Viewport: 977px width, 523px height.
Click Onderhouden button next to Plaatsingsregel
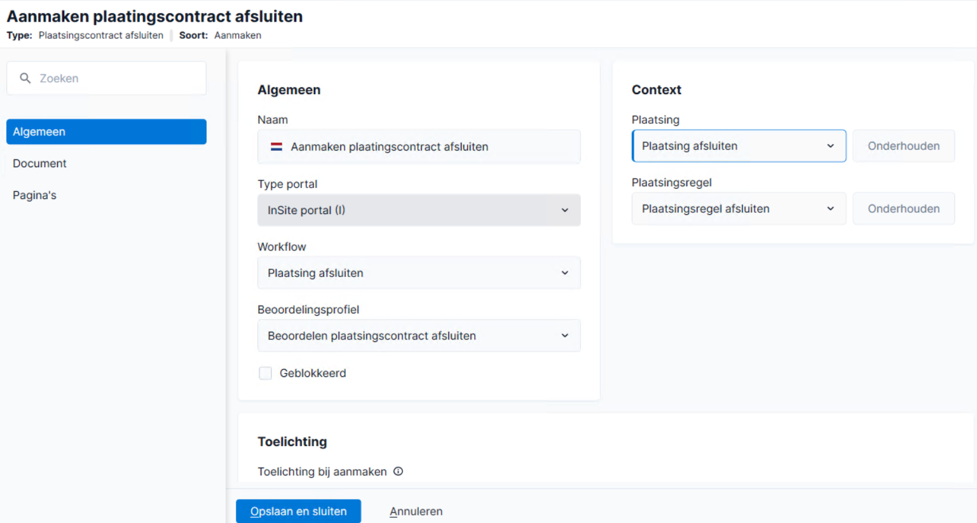click(x=903, y=208)
